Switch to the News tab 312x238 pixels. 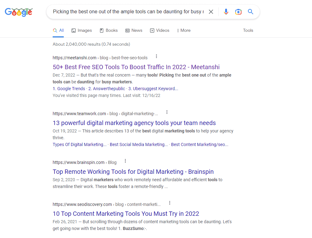(x=134, y=30)
